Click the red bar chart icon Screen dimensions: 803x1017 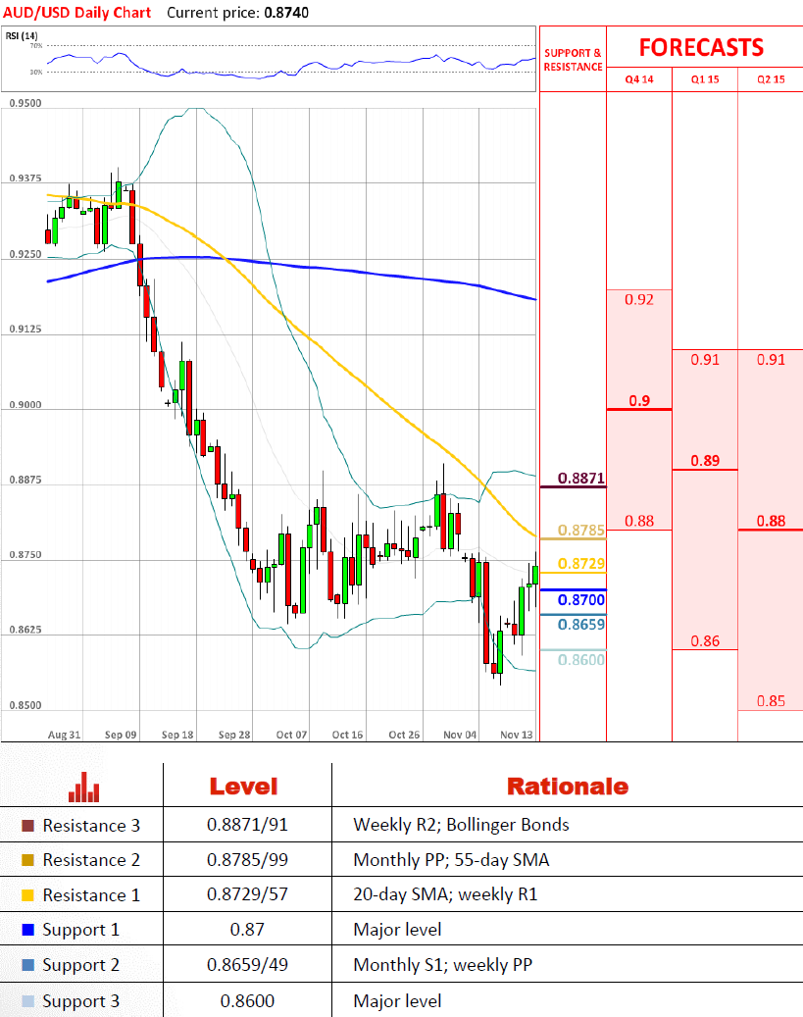click(83, 787)
